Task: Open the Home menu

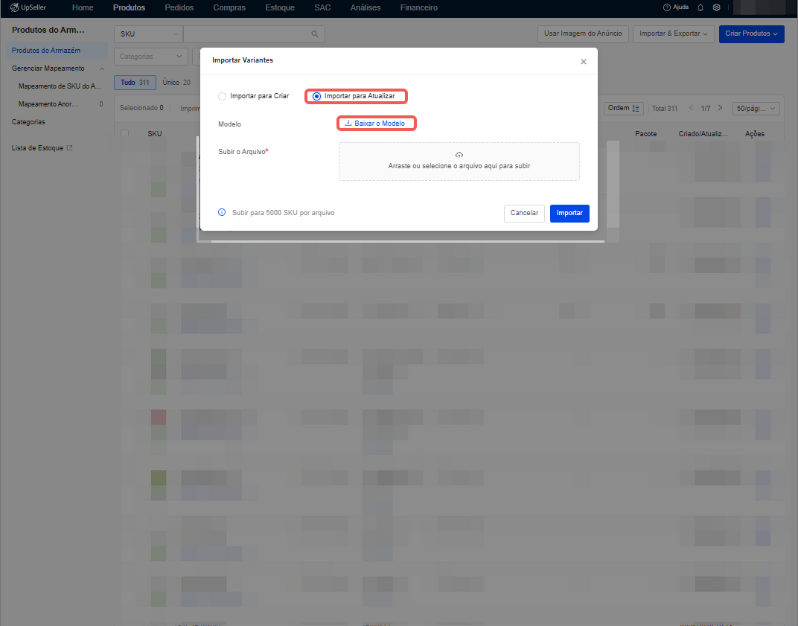Action: (x=83, y=7)
